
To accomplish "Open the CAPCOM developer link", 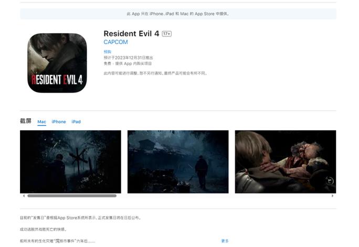I will [x=115, y=42].
